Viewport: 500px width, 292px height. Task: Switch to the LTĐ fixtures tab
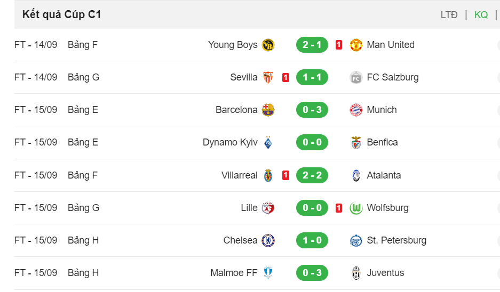click(449, 14)
